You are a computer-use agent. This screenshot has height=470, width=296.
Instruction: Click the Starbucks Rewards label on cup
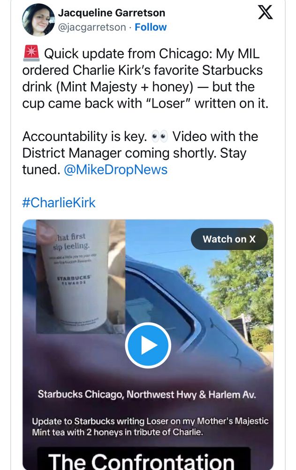[x=74, y=279]
